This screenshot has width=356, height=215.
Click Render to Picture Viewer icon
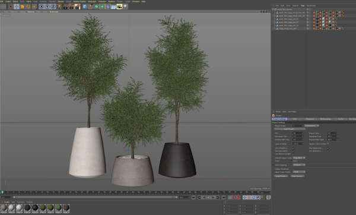[72, 7]
